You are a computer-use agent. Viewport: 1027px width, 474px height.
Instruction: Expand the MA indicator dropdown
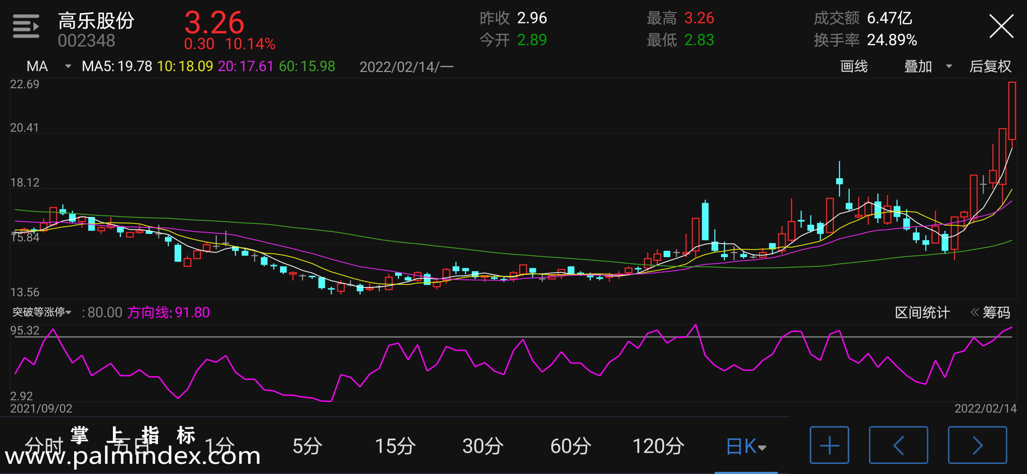tap(48, 66)
